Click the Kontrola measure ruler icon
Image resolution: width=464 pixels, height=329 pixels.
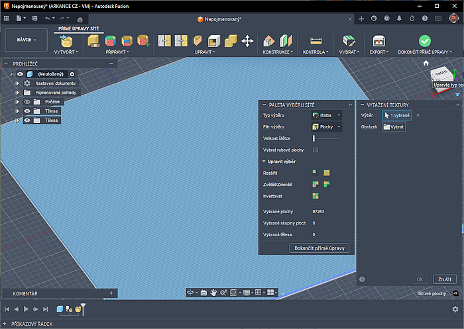tap(315, 41)
